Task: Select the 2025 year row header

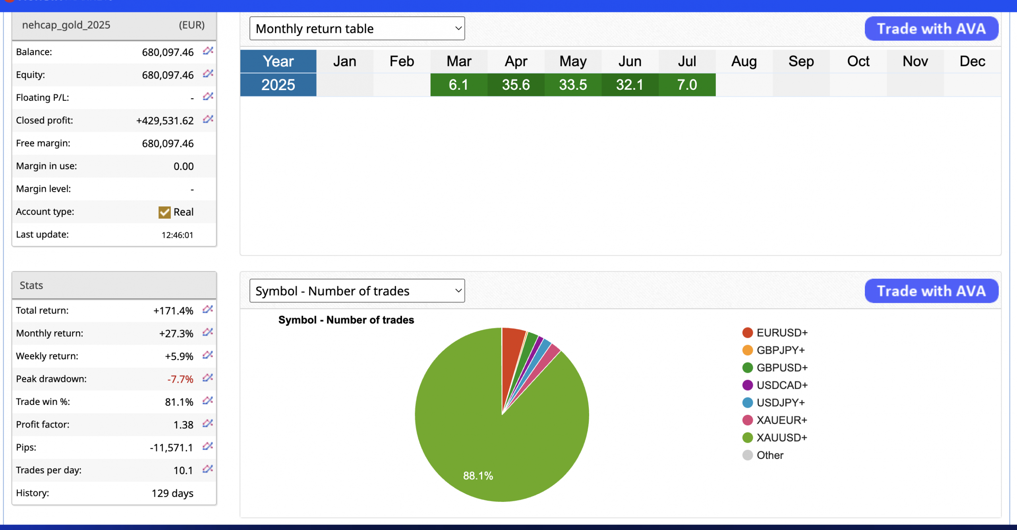Action: click(x=278, y=85)
